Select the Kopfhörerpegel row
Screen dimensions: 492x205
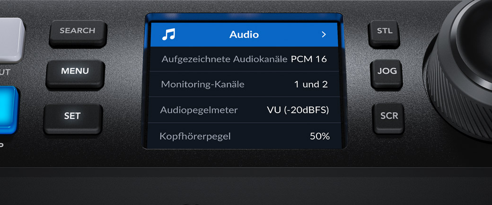pyautogui.click(x=244, y=135)
